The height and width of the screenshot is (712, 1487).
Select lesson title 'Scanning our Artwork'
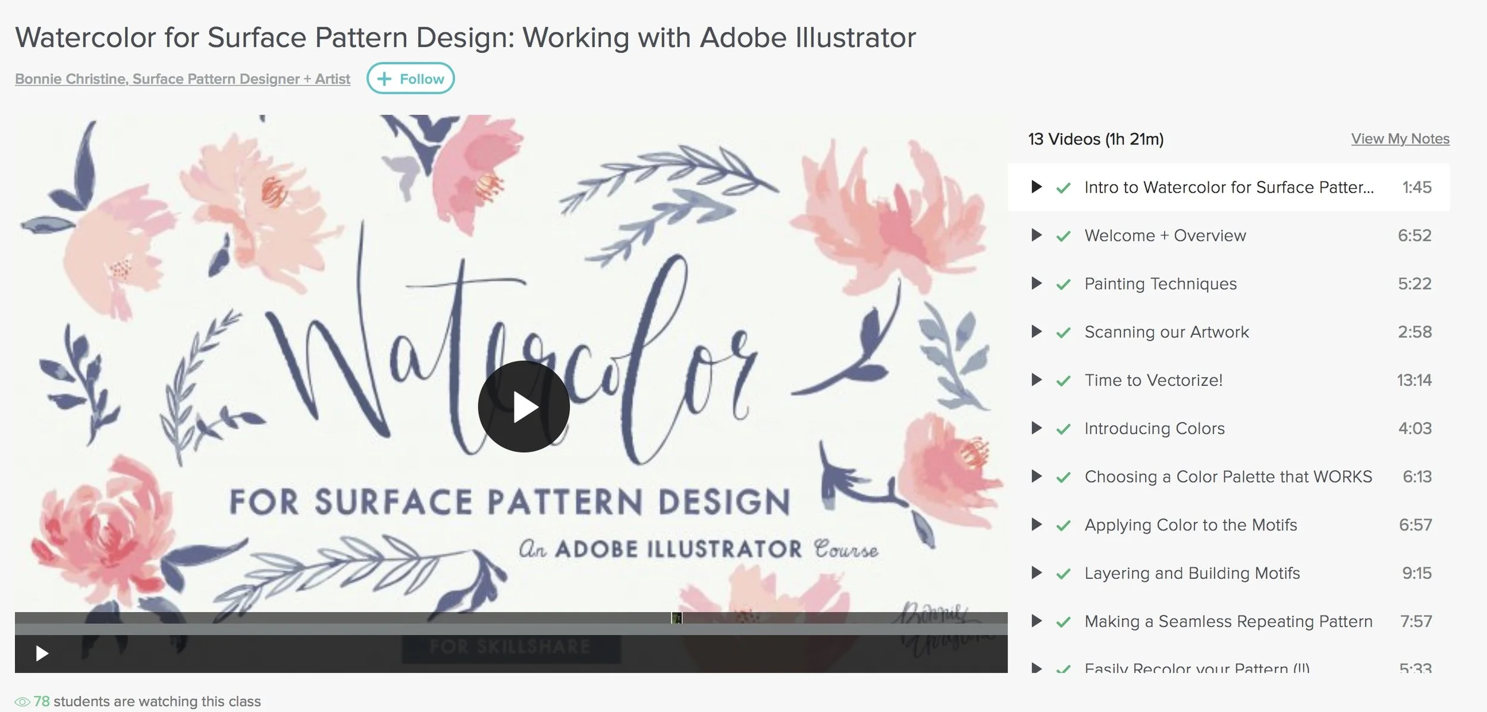pyautogui.click(x=1166, y=332)
